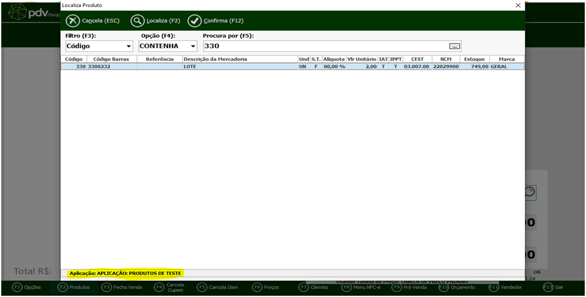Image resolution: width=586 pixels, height=297 pixels.
Task: Click the Vlr Unitário column header
Action: point(362,59)
